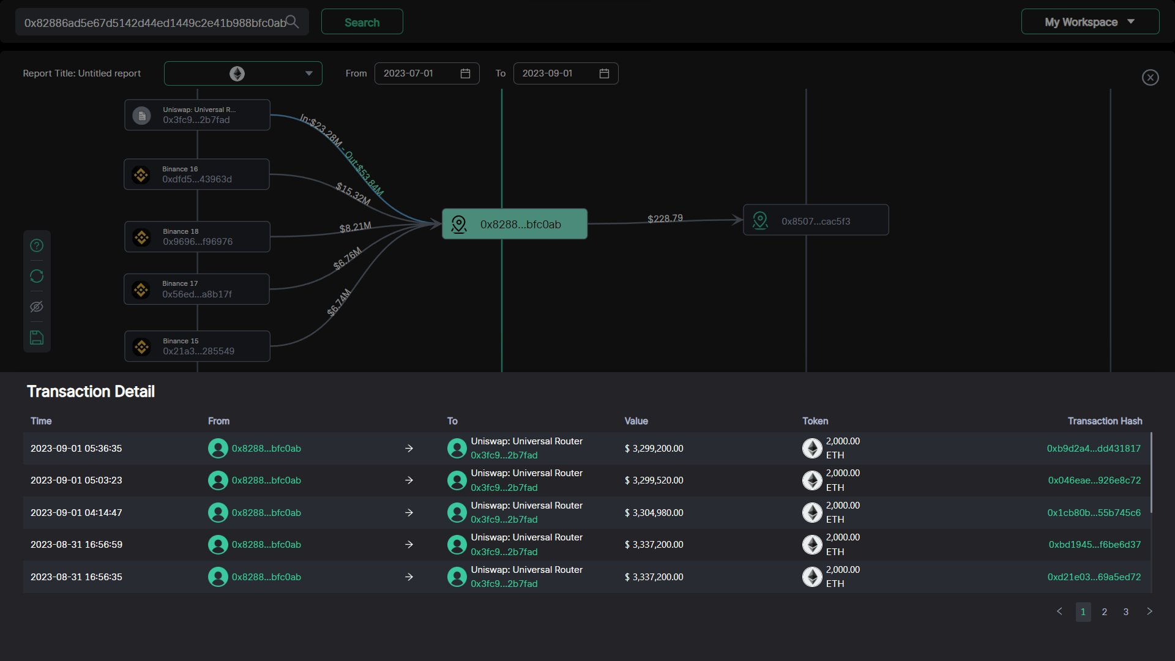Click the transaction table scrollbar
The height and width of the screenshot is (661, 1175).
[1151, 472]
